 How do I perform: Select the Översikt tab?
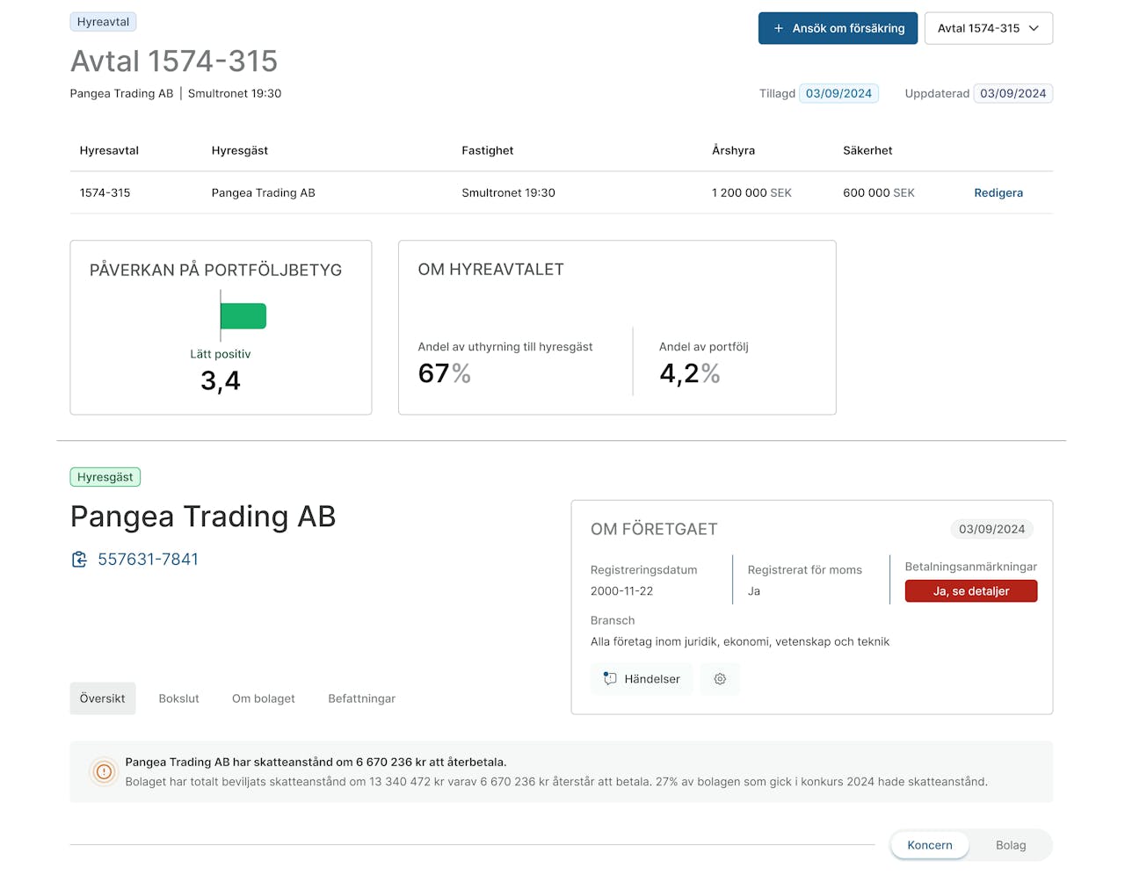point(103,698)
